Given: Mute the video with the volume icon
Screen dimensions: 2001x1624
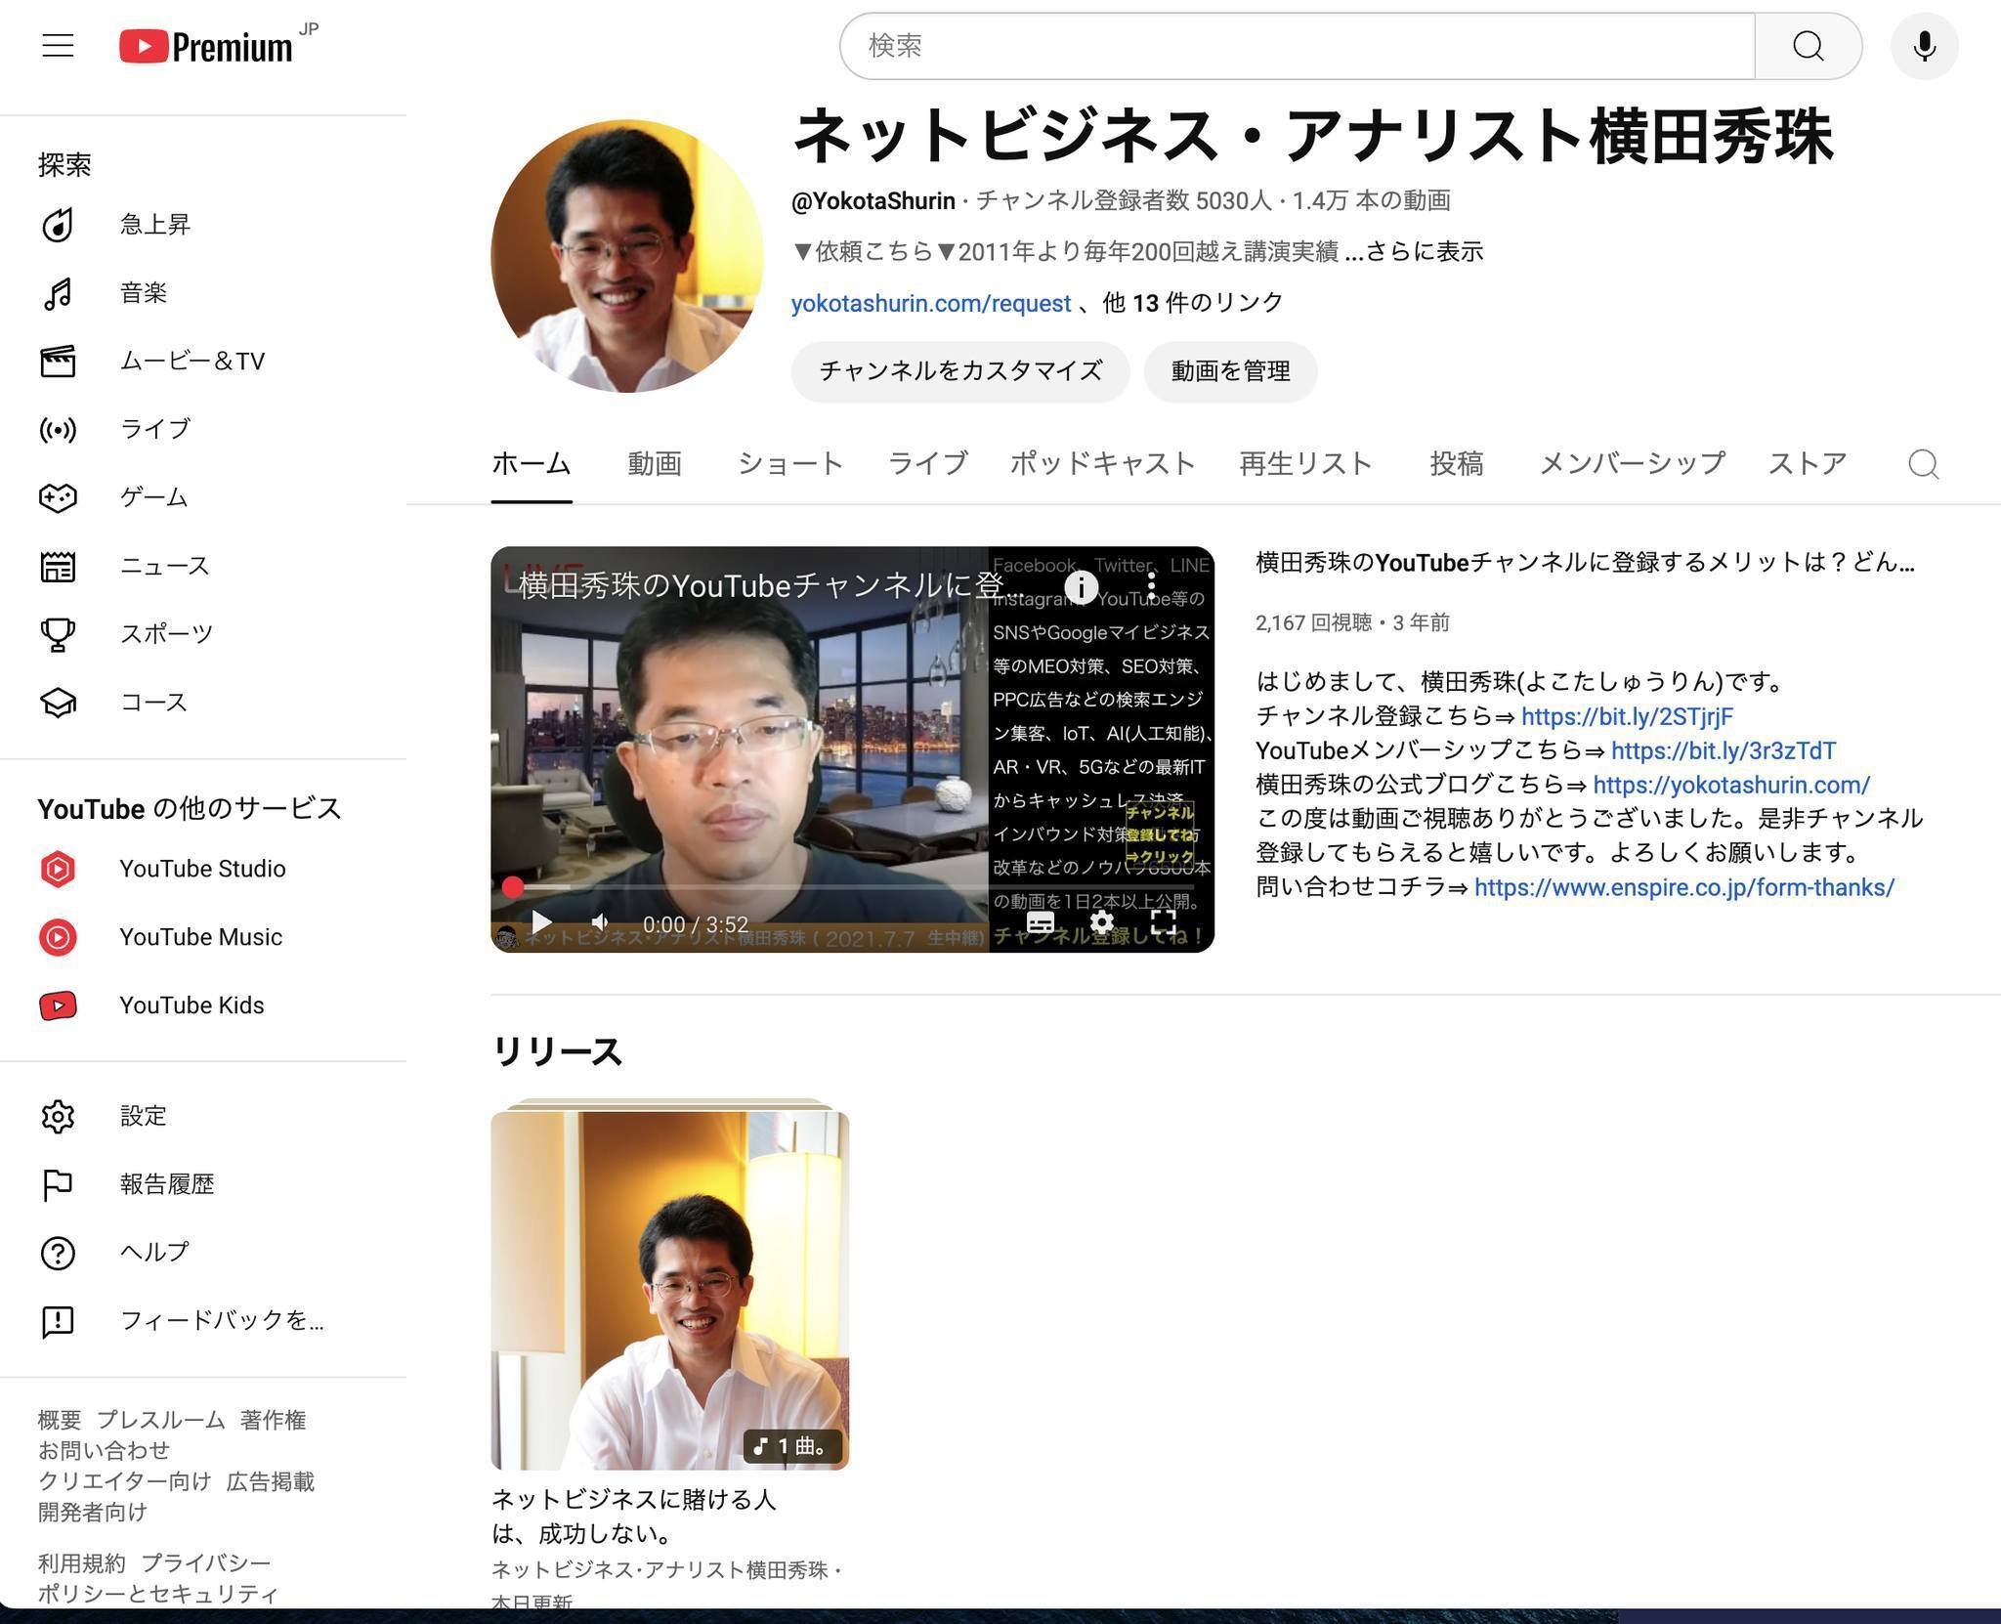Looking at the screenshot, I should [599, 921].
